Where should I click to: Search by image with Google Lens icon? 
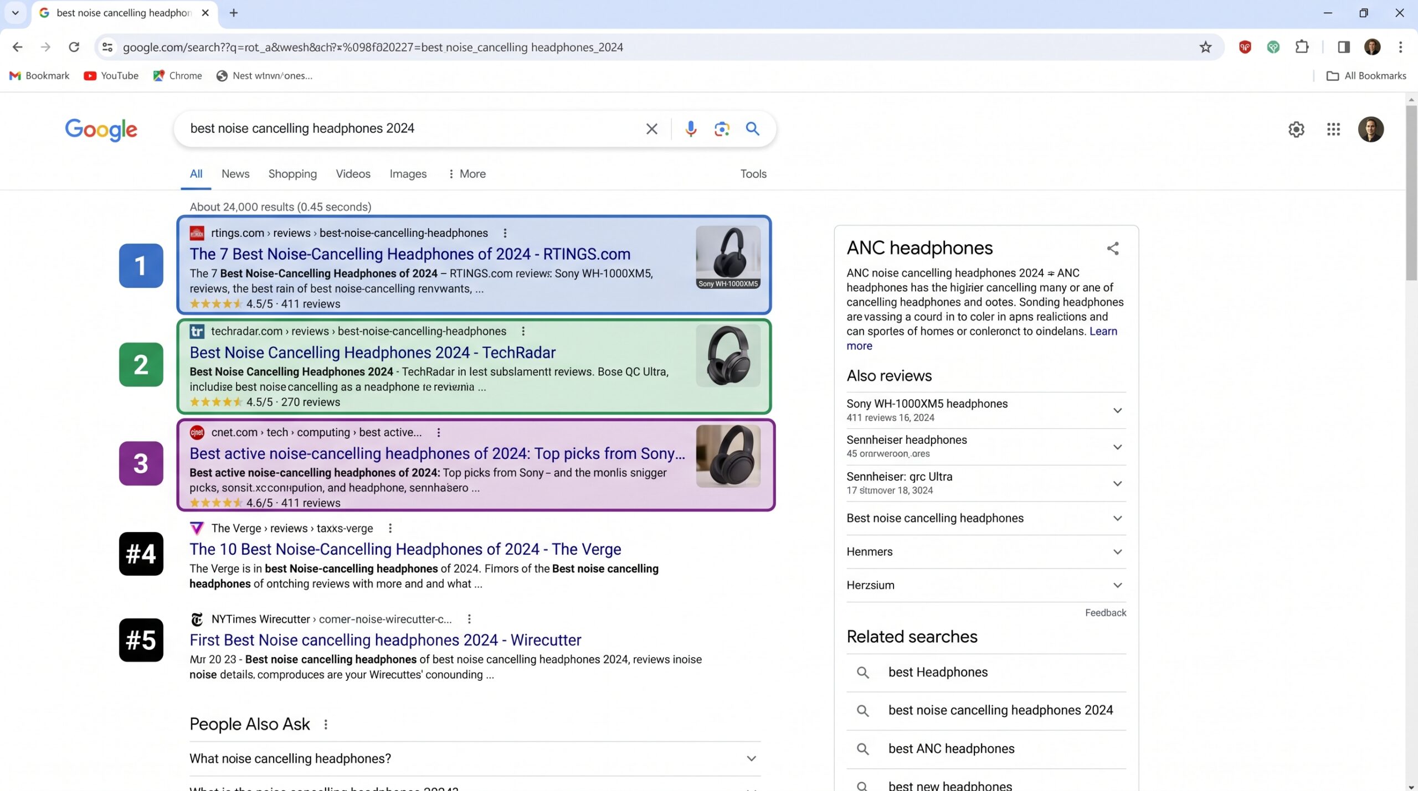721,129
